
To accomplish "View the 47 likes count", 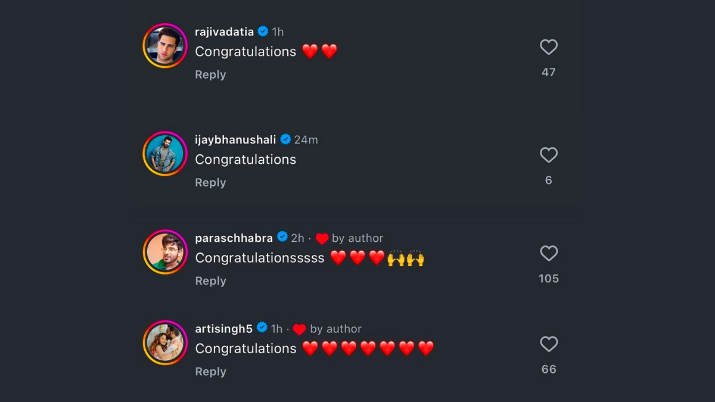I will (x=548, y=73).
